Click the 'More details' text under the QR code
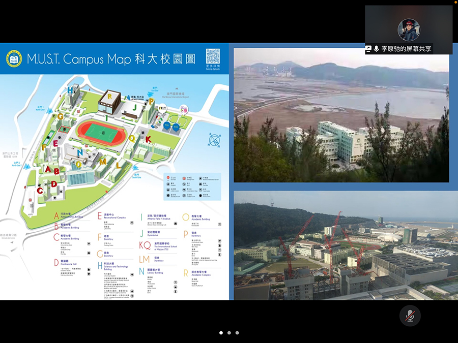 213,69
